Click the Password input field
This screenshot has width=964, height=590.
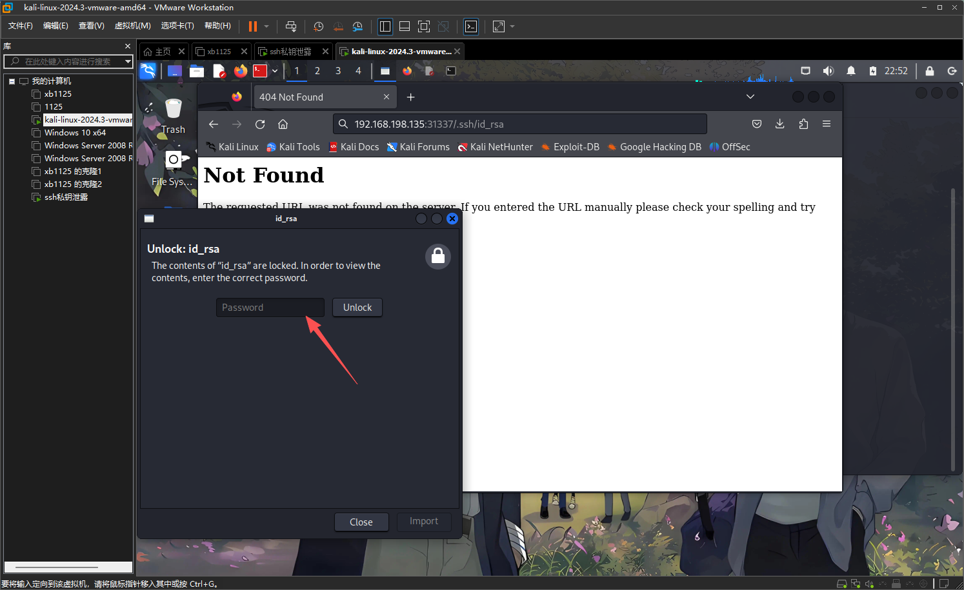(270, 308)
